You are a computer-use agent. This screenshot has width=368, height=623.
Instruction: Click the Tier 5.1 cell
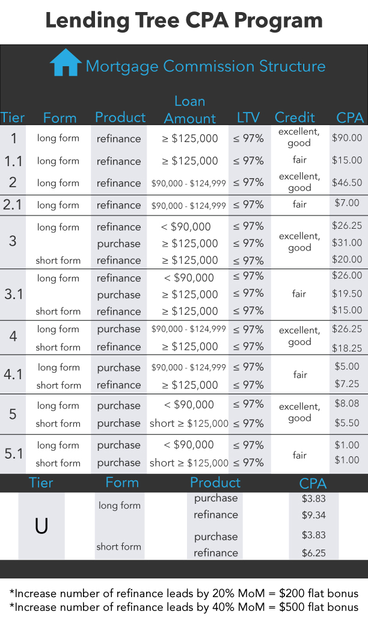[x=13, y=454]
